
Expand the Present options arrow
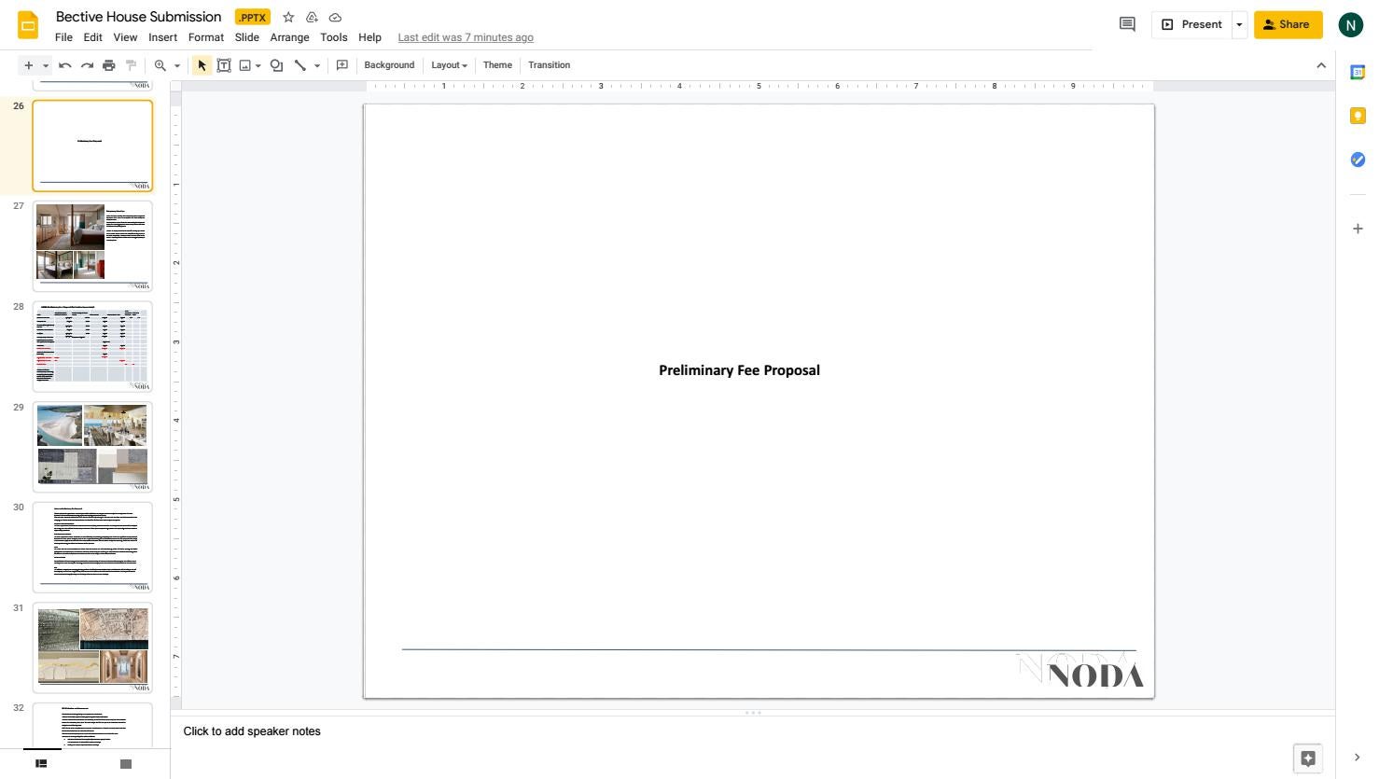click(1239, 25)
